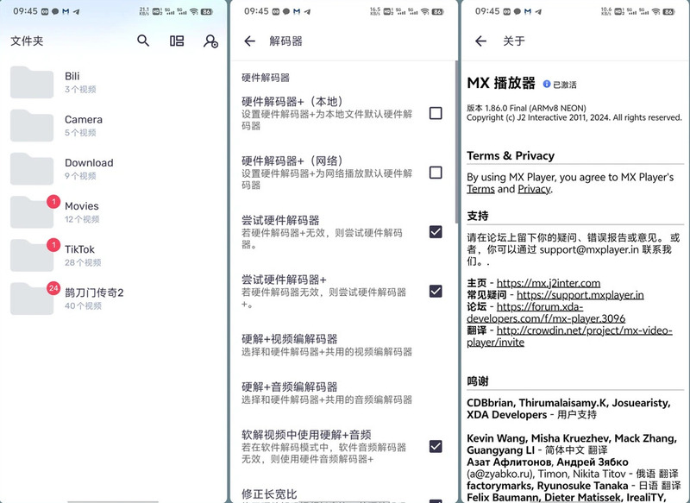Go back from the 关于 screen
690x503 pixels.
481,41
